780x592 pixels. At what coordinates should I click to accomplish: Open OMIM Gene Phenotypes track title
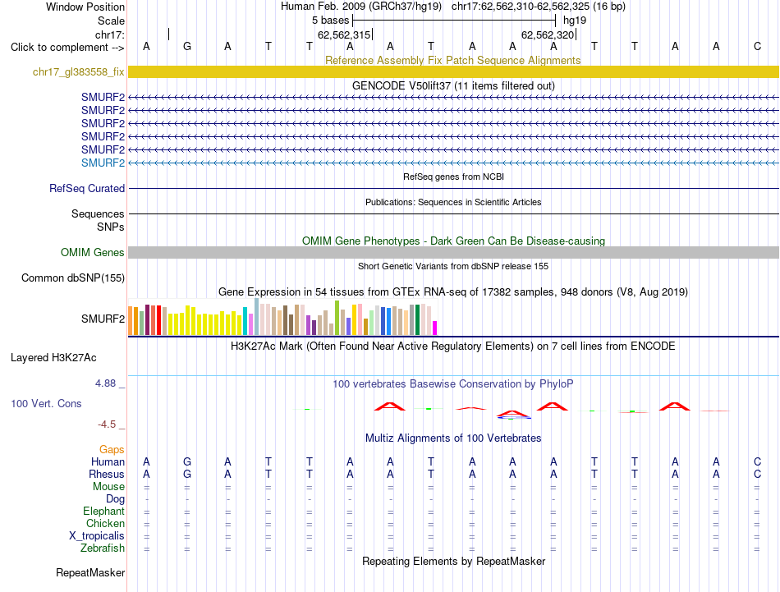453,241
